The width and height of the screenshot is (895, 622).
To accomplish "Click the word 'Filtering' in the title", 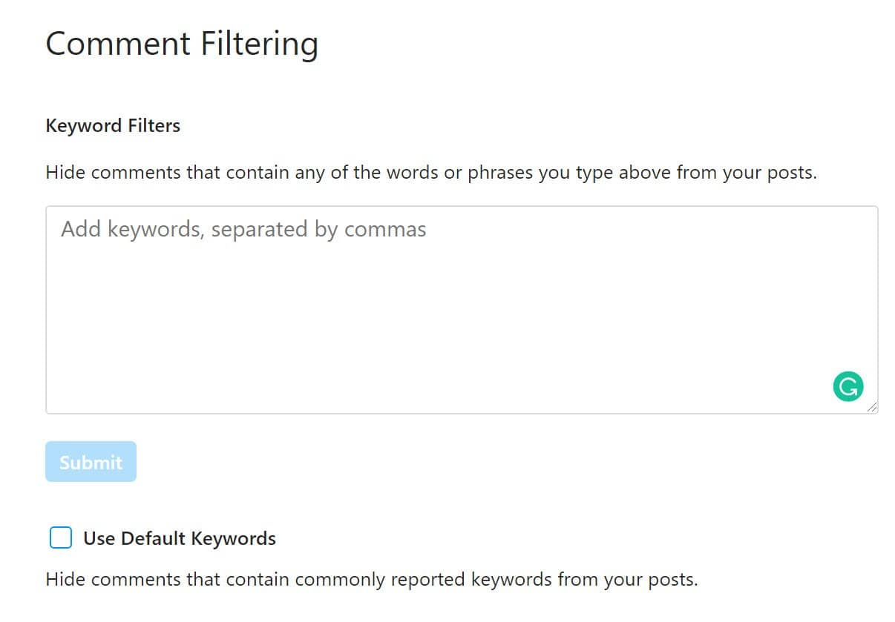I will 259,43.
